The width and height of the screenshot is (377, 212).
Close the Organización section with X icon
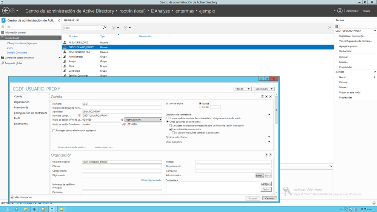point(266,155)
